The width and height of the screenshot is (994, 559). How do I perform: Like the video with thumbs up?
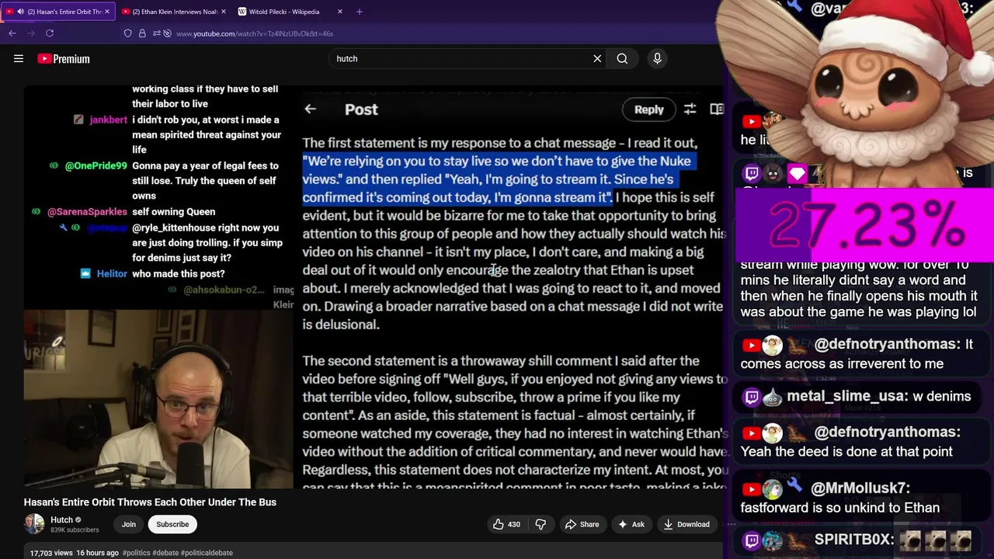pos(506,524)
